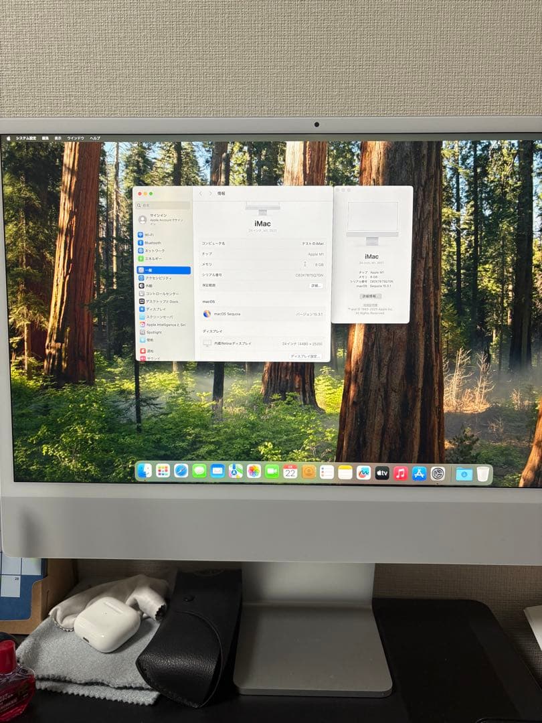Click 詳細... next to 保証期間
542x723 pixels.
(x=315, y=286)
